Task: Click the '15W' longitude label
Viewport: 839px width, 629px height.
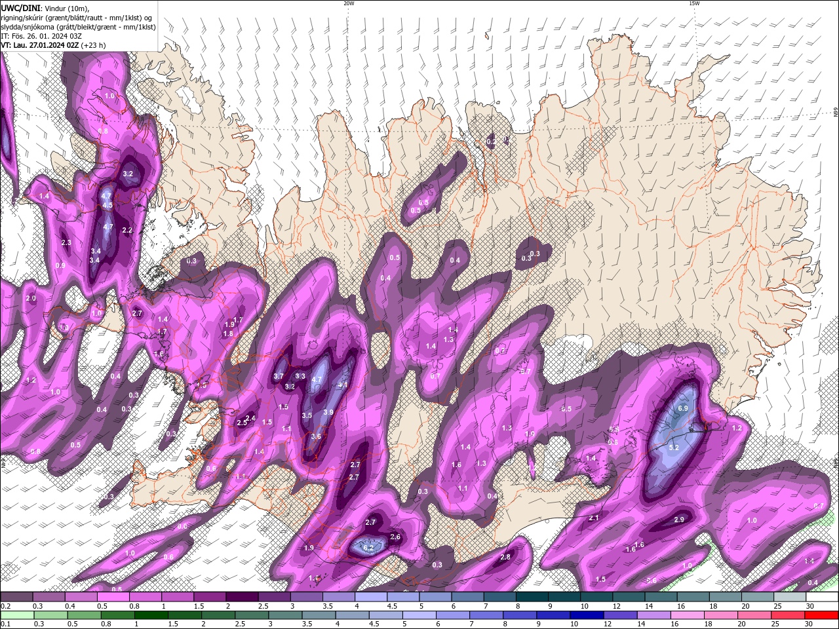Action: [694, 3]
